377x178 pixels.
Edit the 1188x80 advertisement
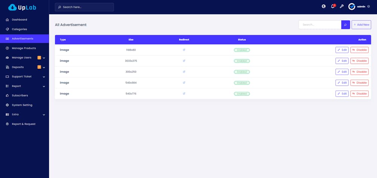pos(342,50)
